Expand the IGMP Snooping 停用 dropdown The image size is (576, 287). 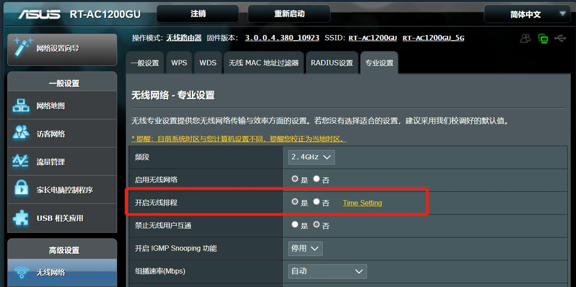(x=305, y=249)
